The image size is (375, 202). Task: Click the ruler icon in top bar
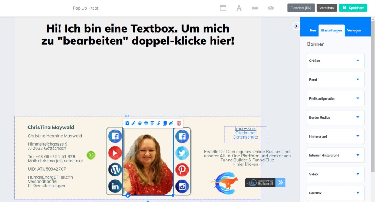coord(255,8)
